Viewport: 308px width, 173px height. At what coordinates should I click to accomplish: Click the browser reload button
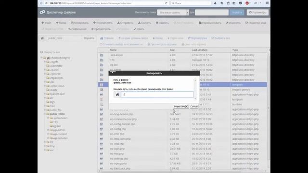pyautogui.click(x=166, y=3)
